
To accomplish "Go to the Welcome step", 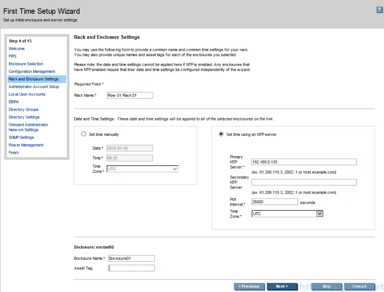I will (16, 49).
